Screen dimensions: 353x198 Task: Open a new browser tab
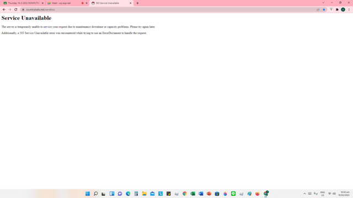pyautogui.click(x=137, y=3)
